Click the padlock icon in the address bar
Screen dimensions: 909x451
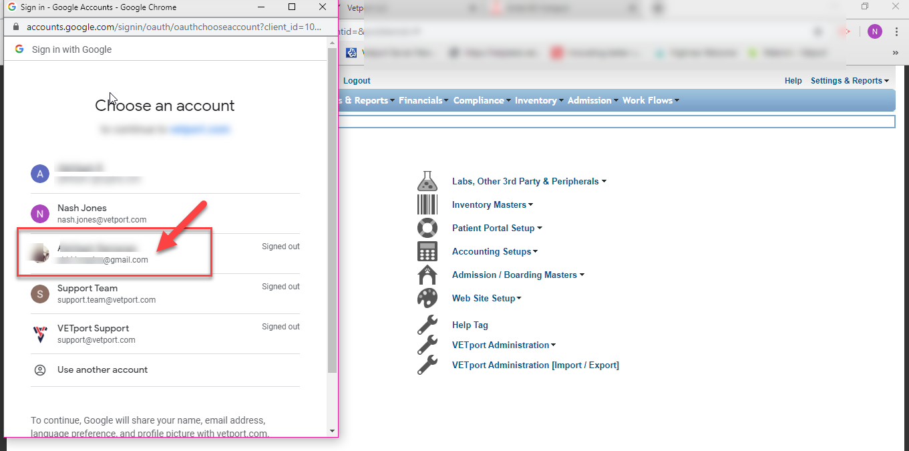(x=17, y=27)
